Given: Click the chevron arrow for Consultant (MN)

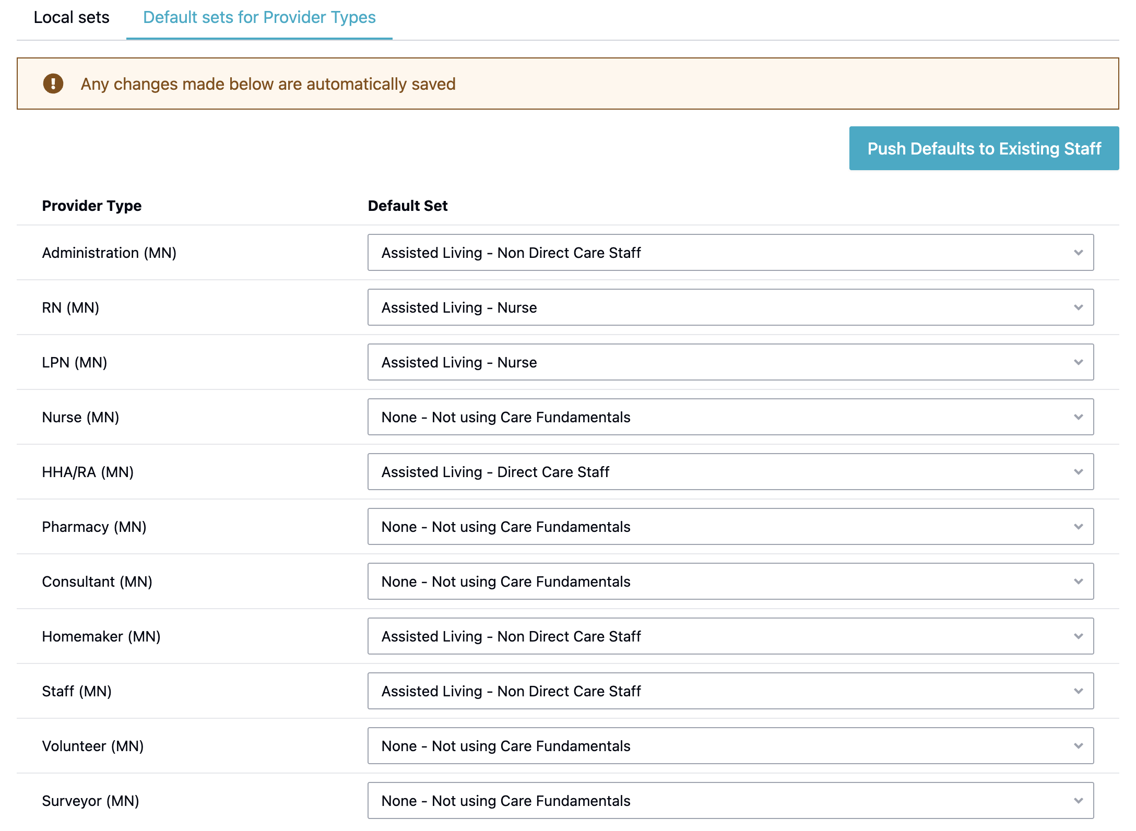Looking at the screenshot, I should click(1078, 581).
